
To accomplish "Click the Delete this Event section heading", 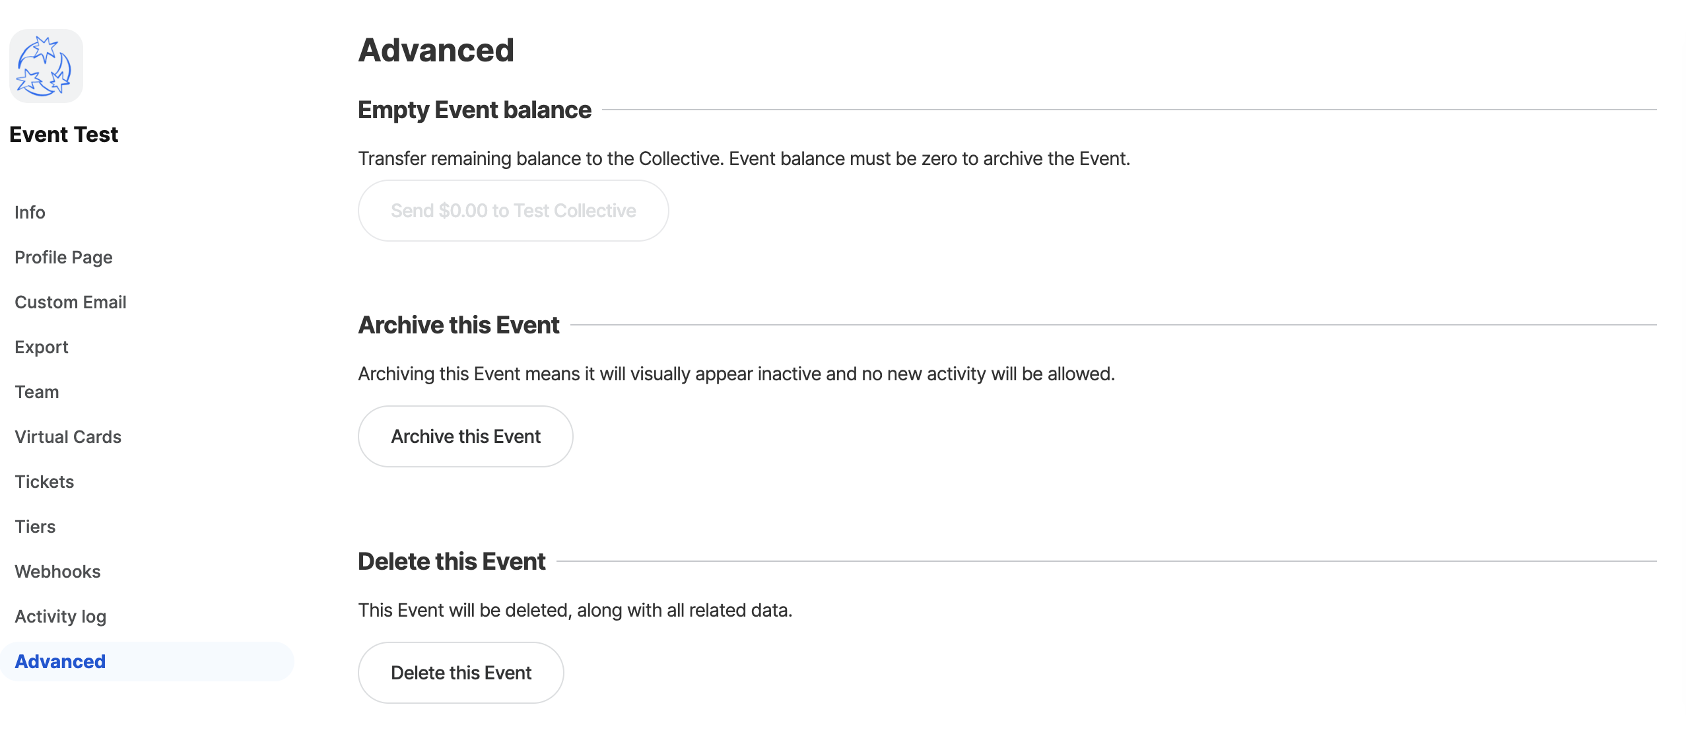I will pyautogui.click(x=452, y=561).
